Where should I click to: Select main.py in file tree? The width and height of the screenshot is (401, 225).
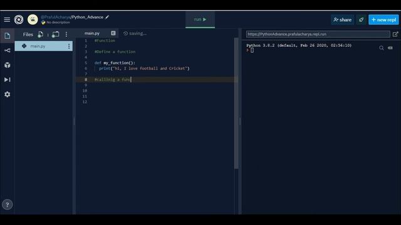pos(43,46)
